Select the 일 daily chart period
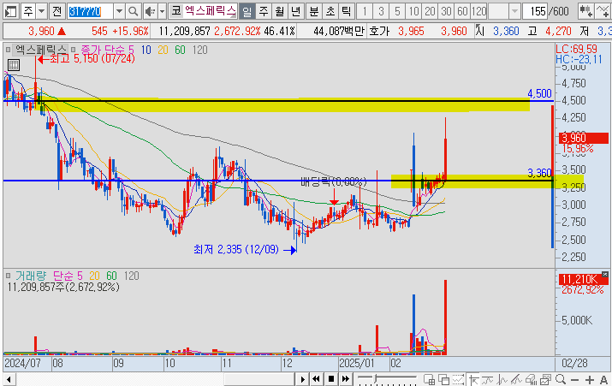Screen dimensions: 612x386 [247, 11]
